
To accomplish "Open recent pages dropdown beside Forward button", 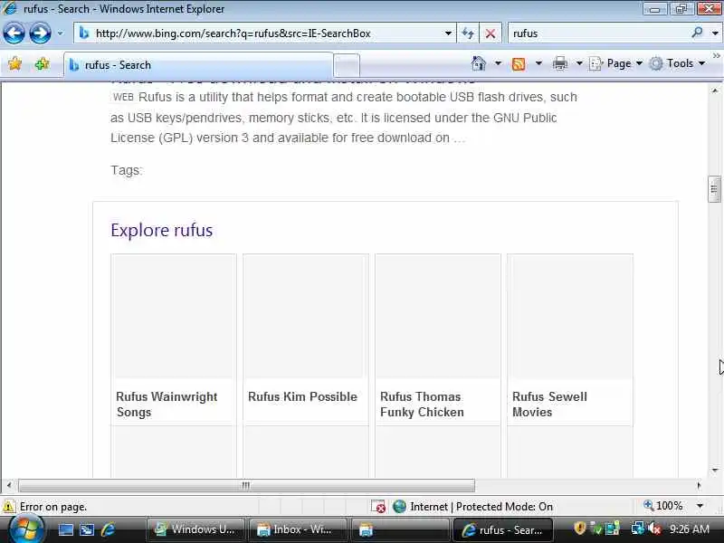I will (x=60, y=33).
